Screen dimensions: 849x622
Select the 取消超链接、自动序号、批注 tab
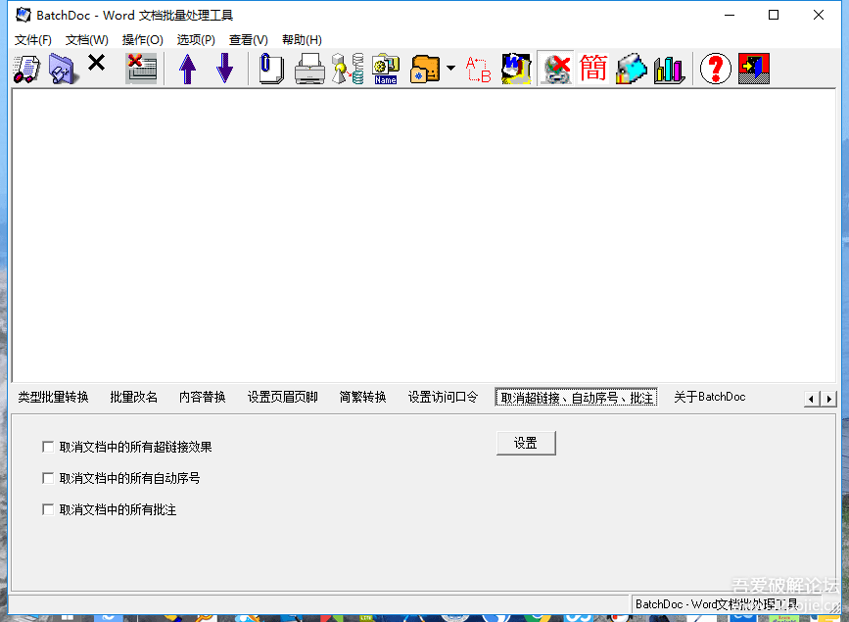coord(576,397)
